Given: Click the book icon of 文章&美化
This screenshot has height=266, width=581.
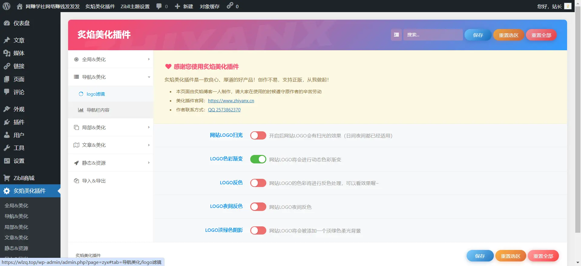Looking at the screenshot, I should [76, 145].
